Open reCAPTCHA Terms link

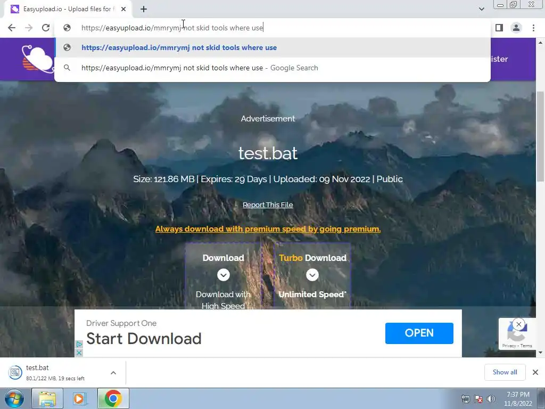(526, 346)
